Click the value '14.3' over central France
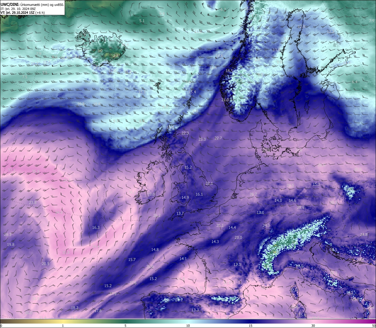 pos(215,242)
